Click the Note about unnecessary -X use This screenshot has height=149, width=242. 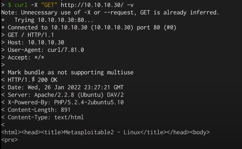point(110,13)
